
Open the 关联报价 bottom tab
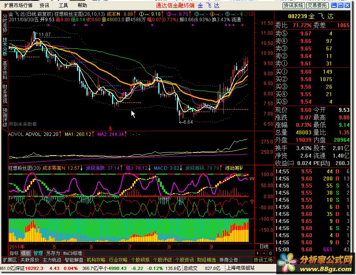point(30,260)
